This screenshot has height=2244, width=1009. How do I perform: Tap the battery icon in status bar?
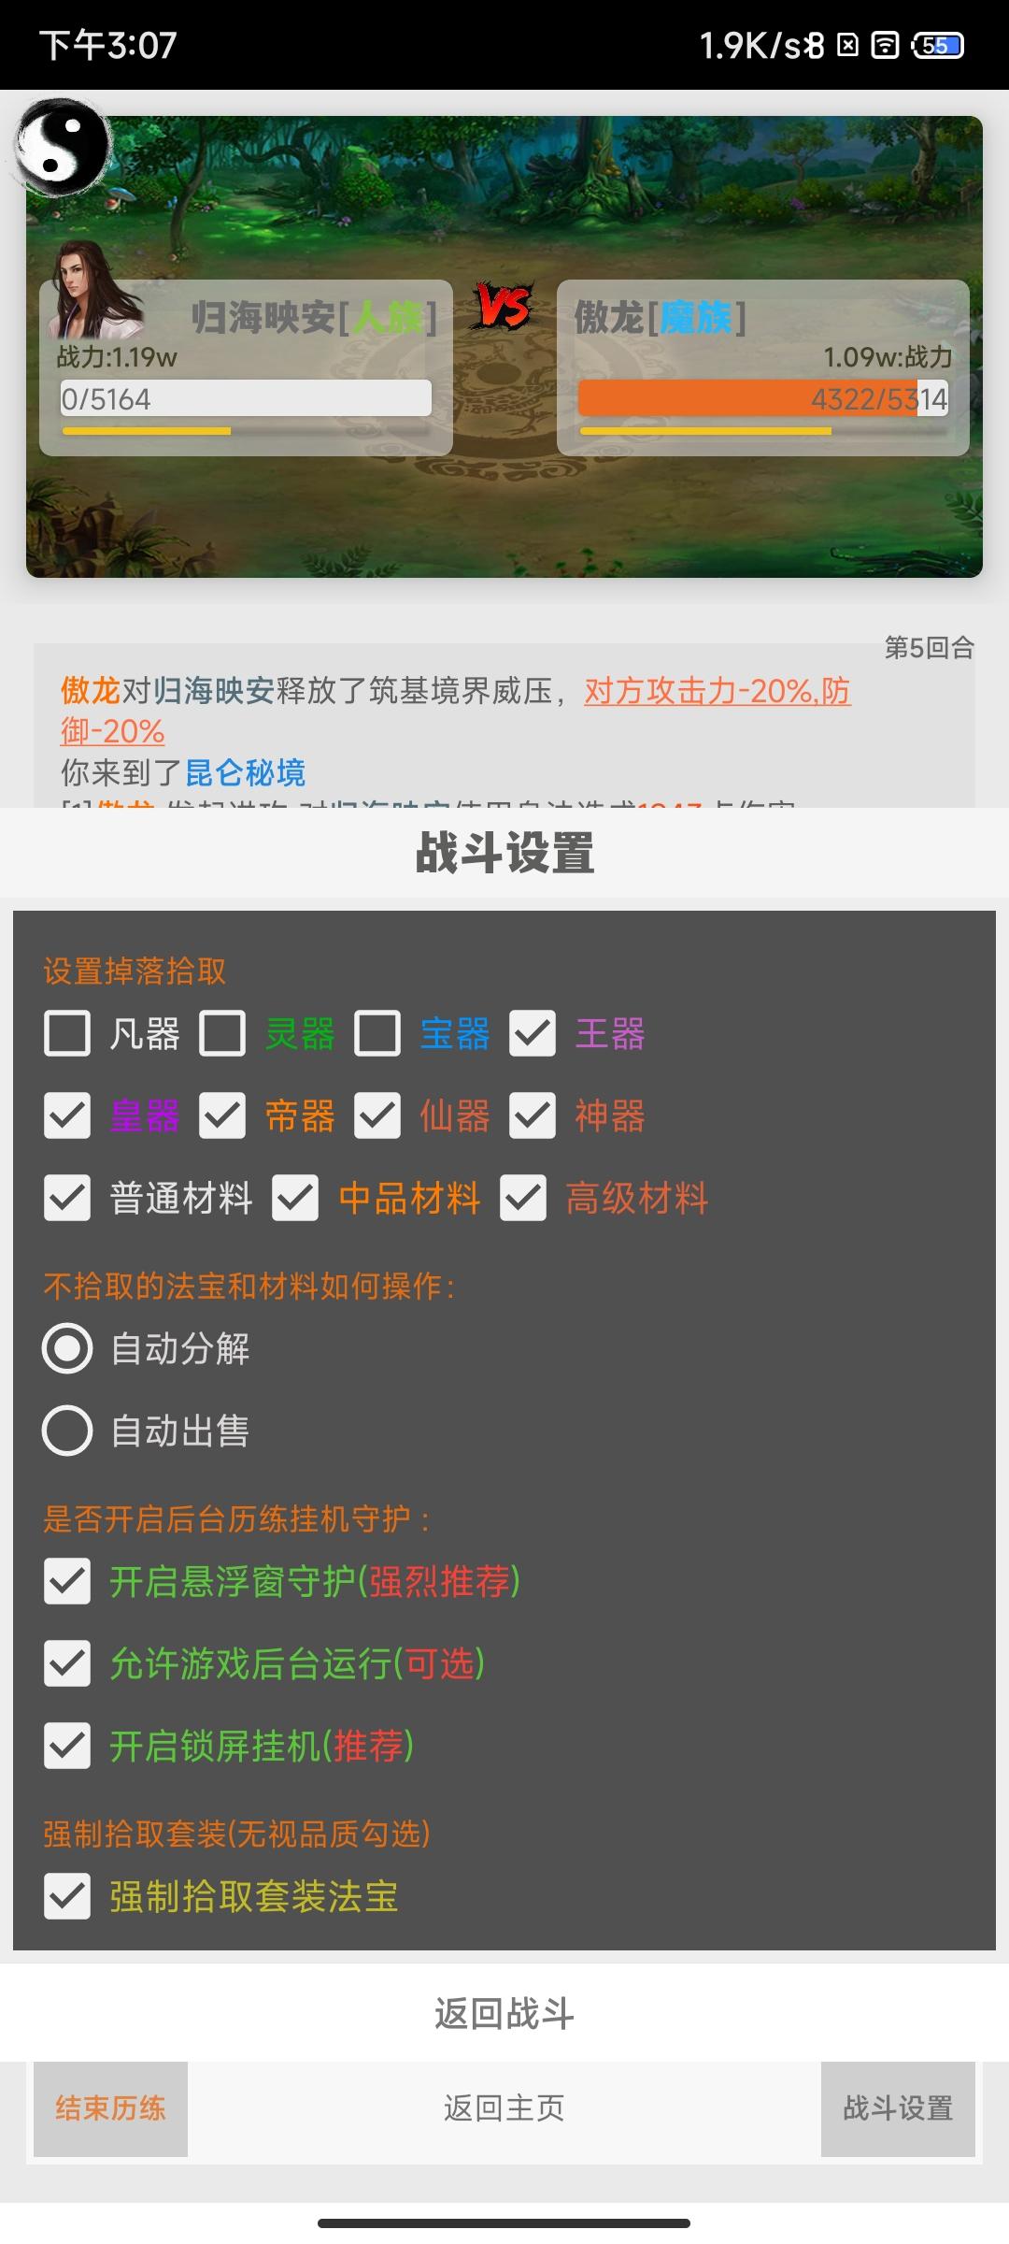point(938,45)
